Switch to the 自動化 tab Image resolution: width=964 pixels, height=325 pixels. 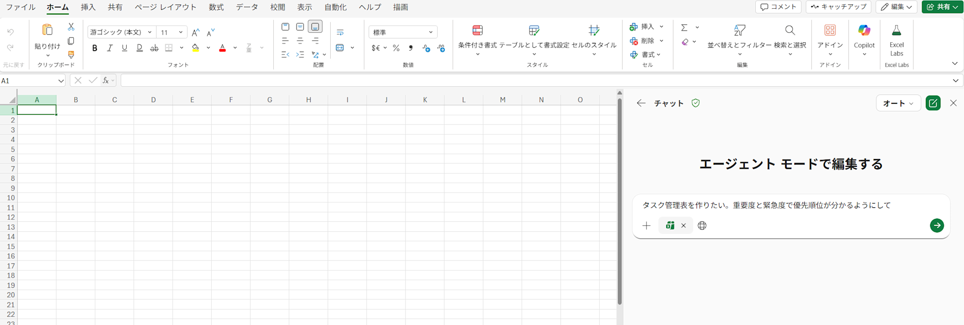pyautogui.click(x=335, y=7)
